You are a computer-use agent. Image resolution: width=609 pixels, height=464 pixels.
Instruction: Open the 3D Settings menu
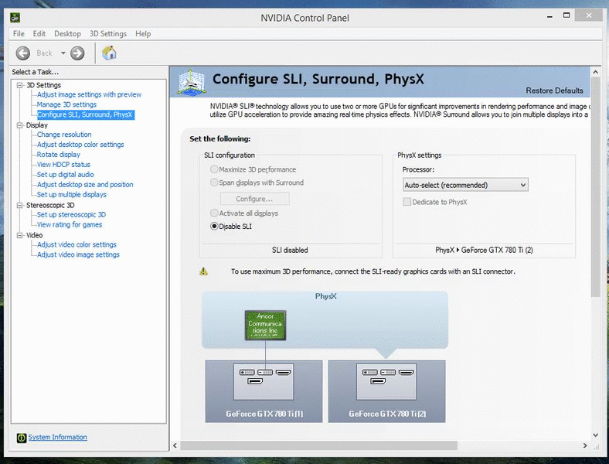coord(108,34)
